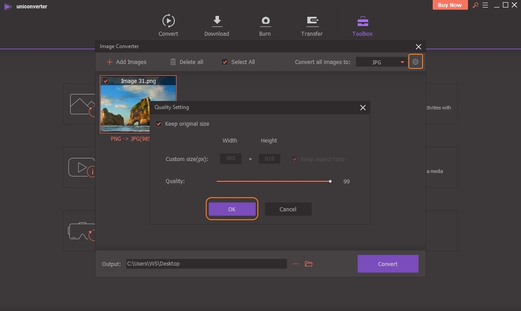Click the uniconverter logo icon
The width and height of the screenshot is (521, 311).
7,6
